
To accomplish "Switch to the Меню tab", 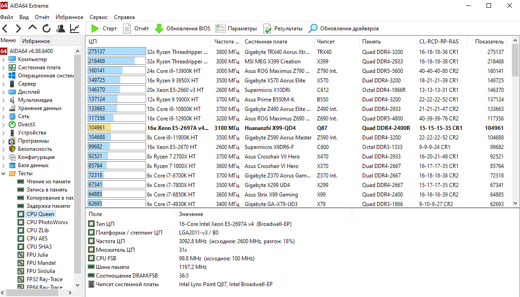I will 8,40.
